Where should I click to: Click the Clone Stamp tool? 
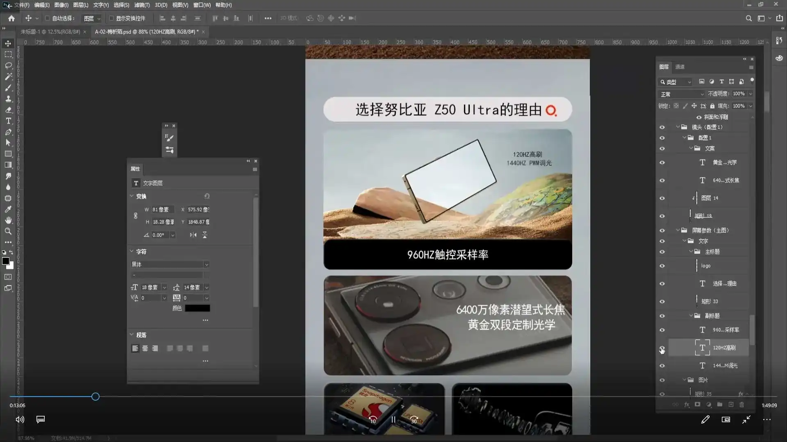(x=8, y=99)
